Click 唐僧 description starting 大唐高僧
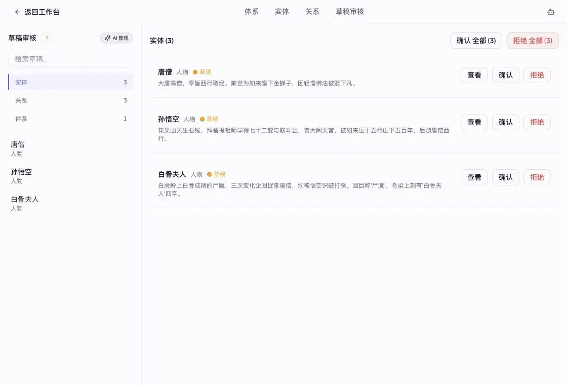Screen dimensions: 567x385 (x=258, y=83)
